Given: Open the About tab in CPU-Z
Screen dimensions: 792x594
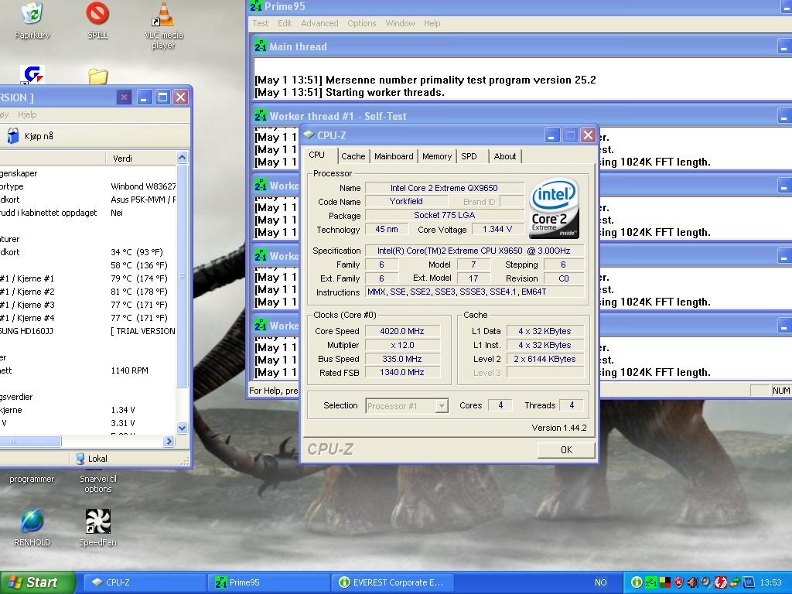Looking at the screenshot, I should coord(504,156).
